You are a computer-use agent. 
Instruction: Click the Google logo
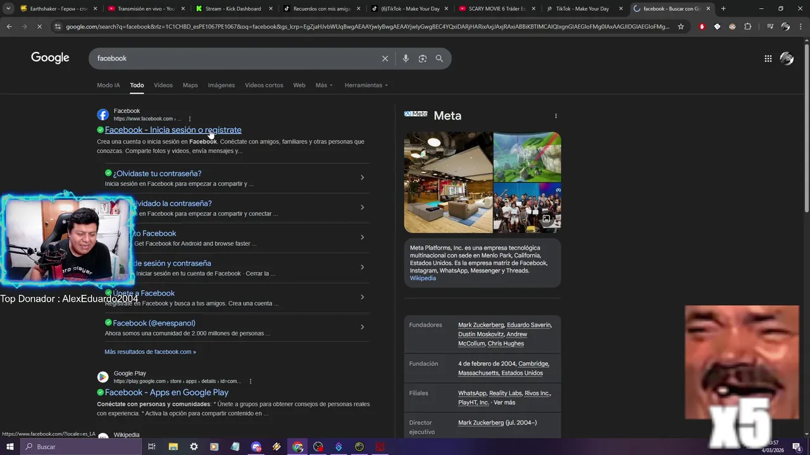tap(50, 58)
